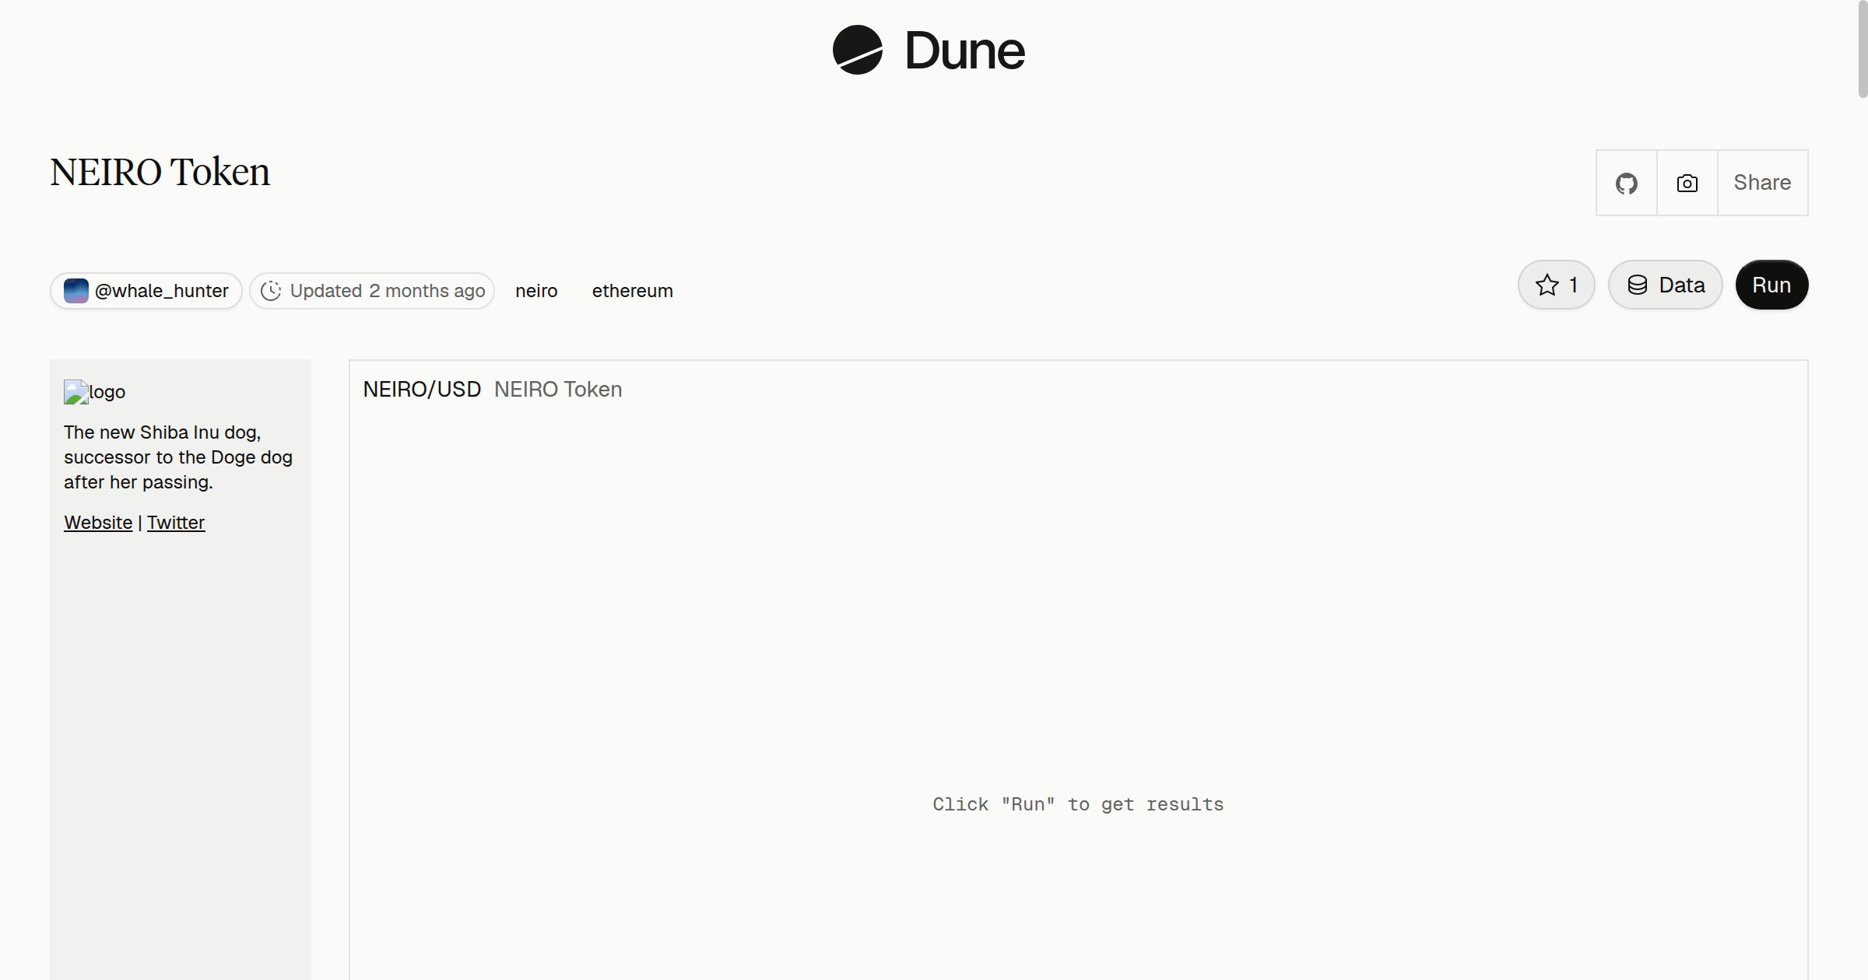Click the Dune logo icon
1868x980 pixels.
coord(857,50)
